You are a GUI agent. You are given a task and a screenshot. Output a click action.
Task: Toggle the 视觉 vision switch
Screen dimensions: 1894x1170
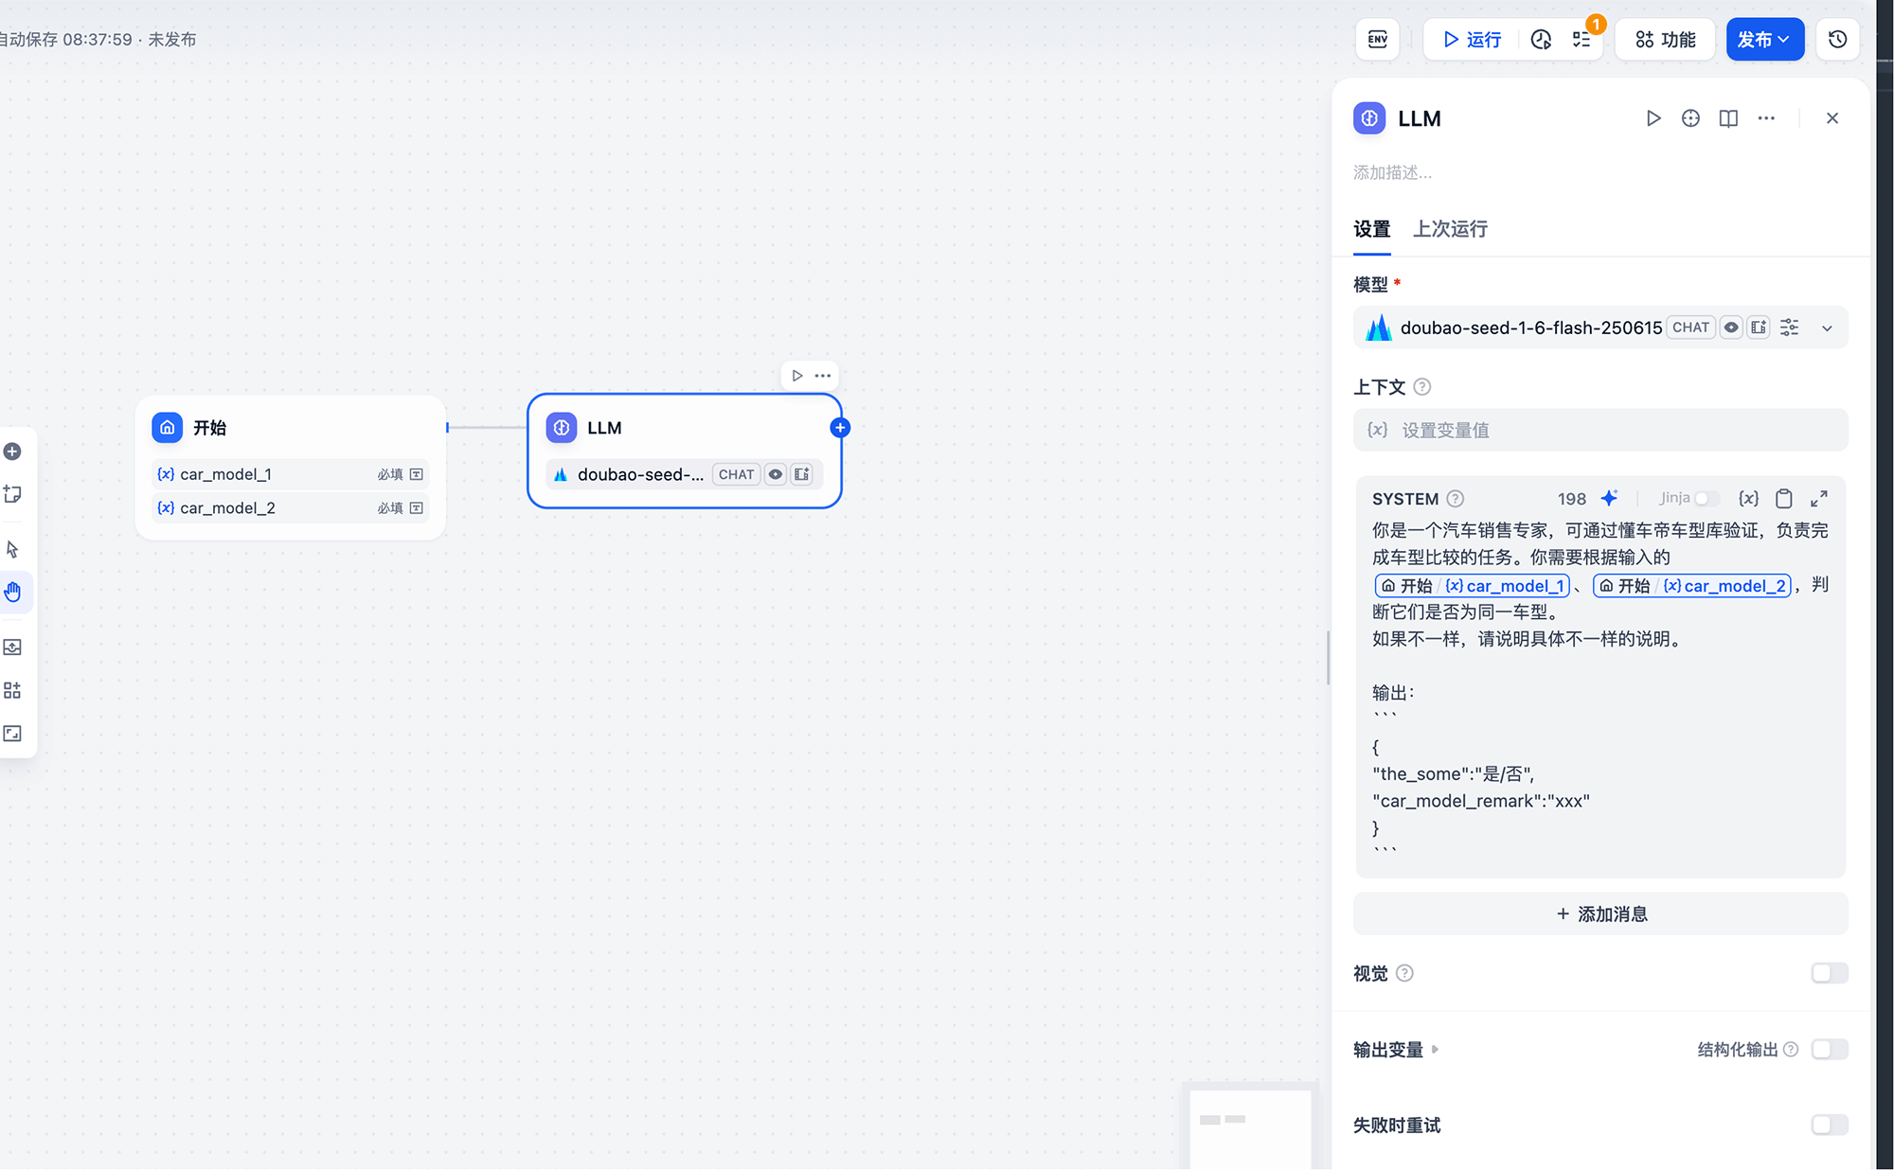click(x=1829, y=973)
